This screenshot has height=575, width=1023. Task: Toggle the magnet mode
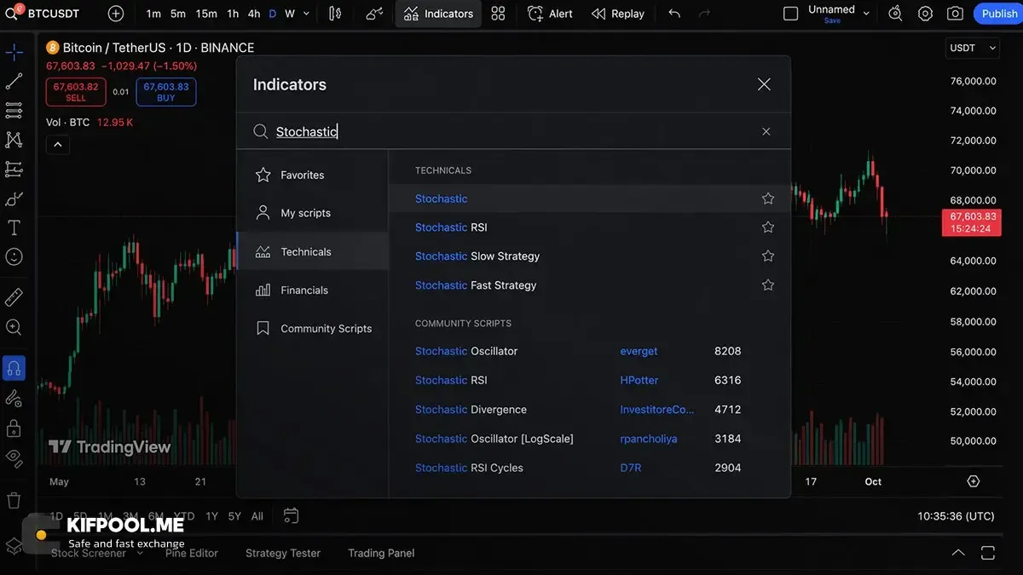click(x=14, y=368)
